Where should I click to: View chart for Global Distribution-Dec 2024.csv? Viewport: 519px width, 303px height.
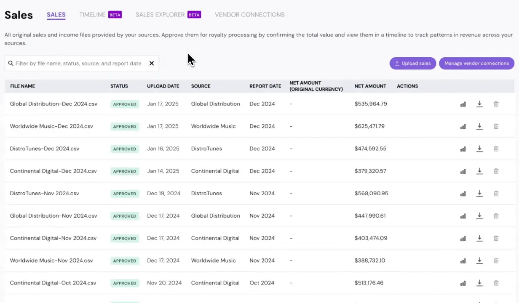click(463, 104)
